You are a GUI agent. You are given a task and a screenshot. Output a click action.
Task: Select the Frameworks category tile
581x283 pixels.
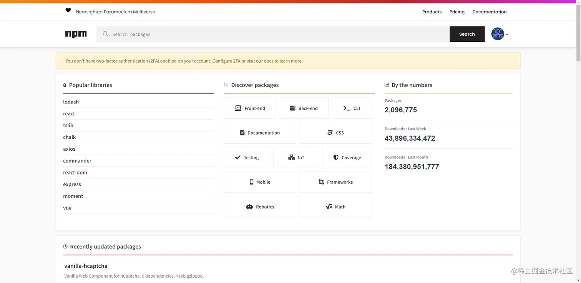(x=335, y=182)
